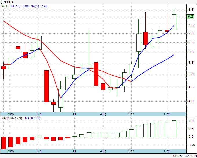
Task: Click the 0.5 MACD axis label
Action: 191,129
